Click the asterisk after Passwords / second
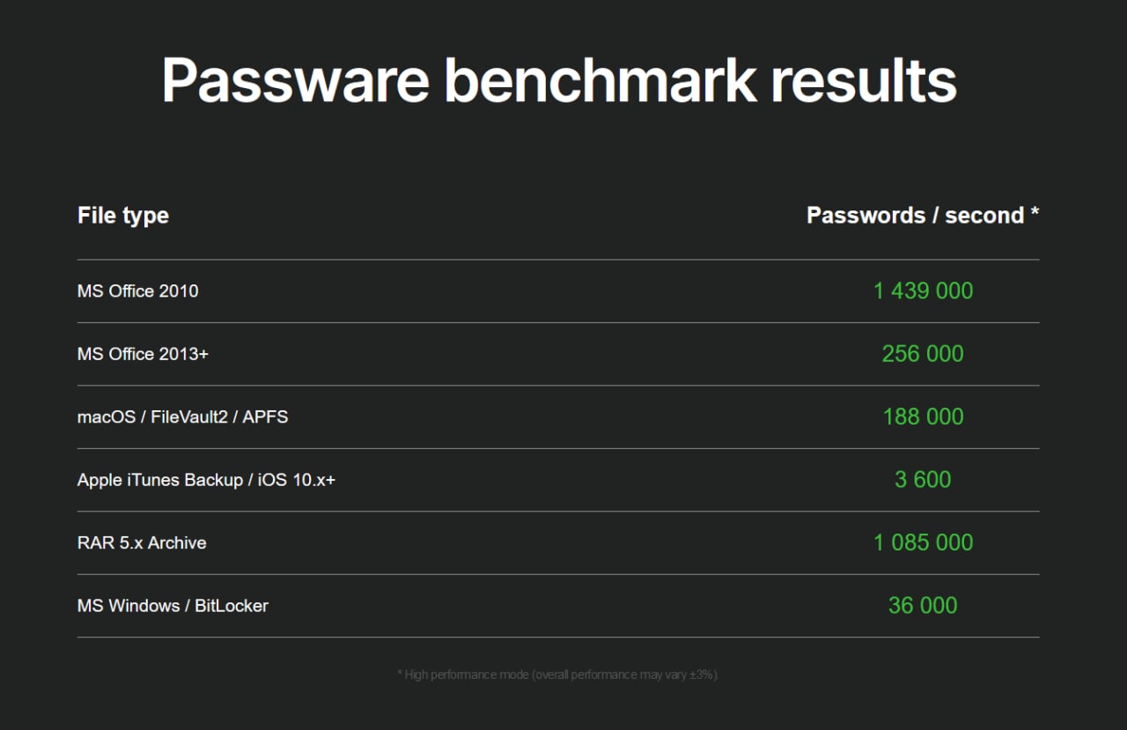 [x=1035, y=213]
